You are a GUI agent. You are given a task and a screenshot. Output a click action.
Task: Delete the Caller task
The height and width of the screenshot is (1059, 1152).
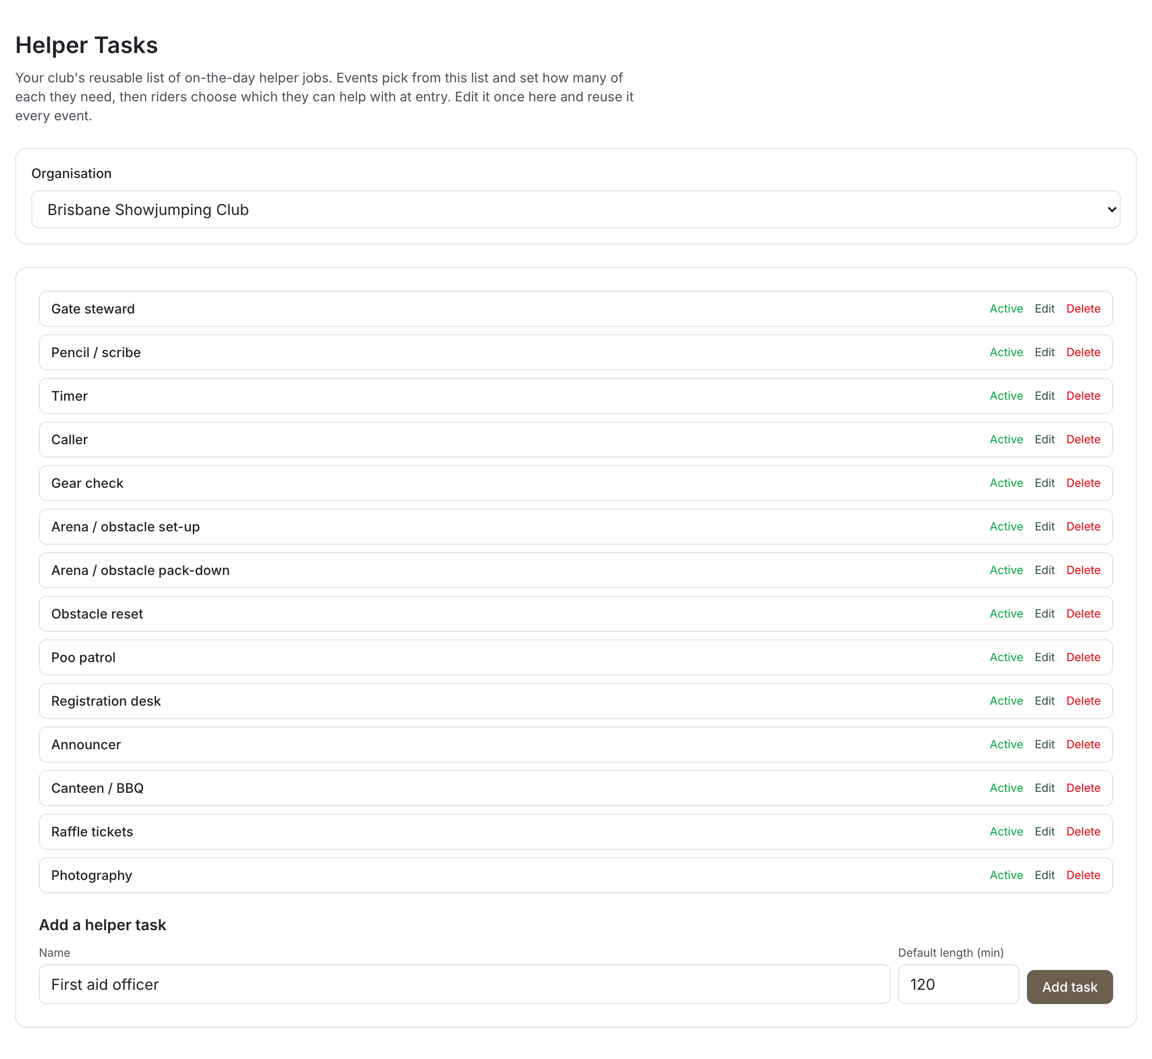(x=1083, y=440)
